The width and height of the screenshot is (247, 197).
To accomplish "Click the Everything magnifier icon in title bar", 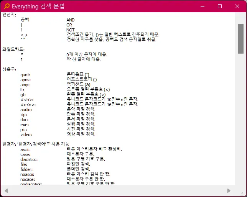I will [x=7, y=6].
